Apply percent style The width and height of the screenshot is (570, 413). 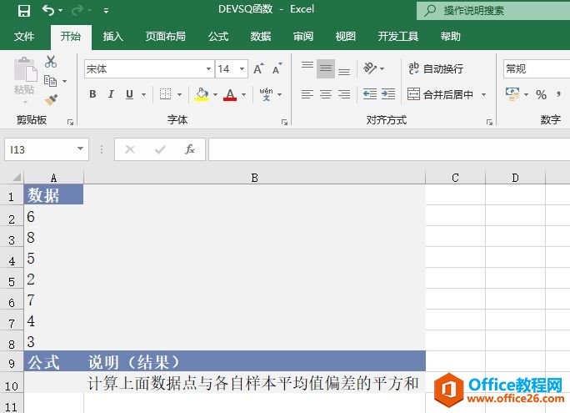click(x=541, y=95)
